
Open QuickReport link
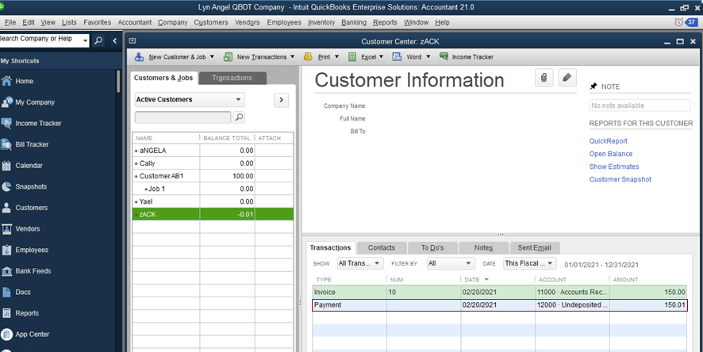click(x=608, y=141)
